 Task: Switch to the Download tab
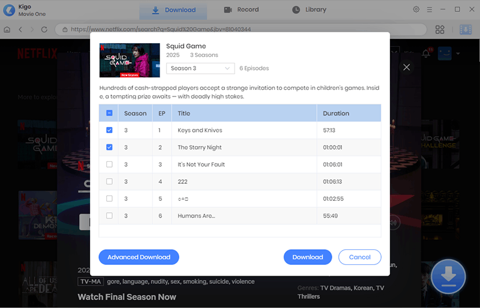[x=173, y=10]
